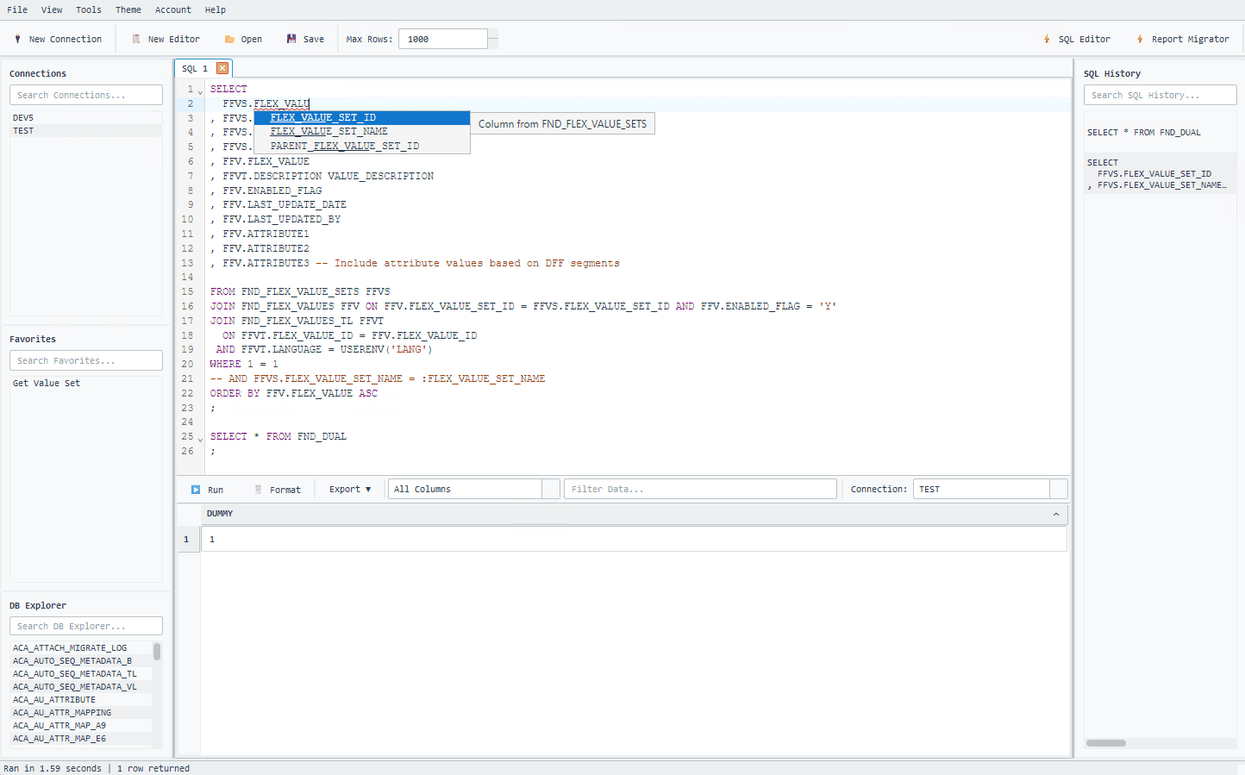Open the Tools menu

point(88,10)
